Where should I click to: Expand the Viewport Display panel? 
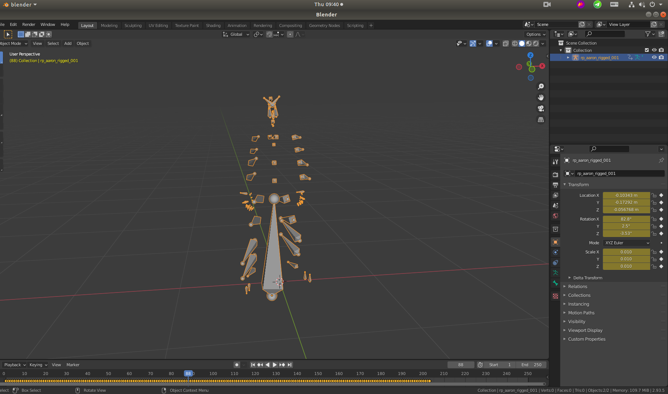coord(585,330)
